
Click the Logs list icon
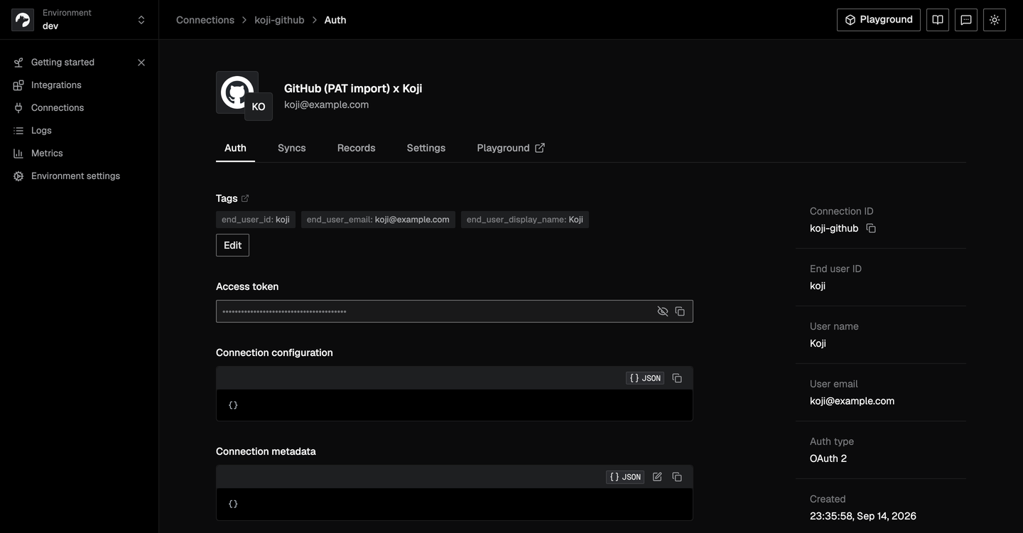(18, 131)
